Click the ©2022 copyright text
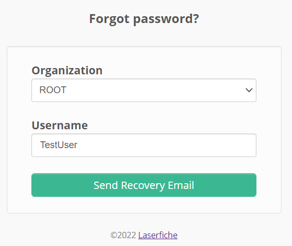Screen dimensions: 292x246 click(x=123, y=235)
